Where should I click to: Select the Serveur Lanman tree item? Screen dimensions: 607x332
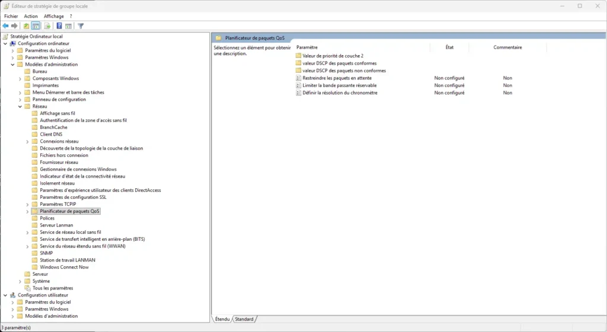(x=56, y=225)
